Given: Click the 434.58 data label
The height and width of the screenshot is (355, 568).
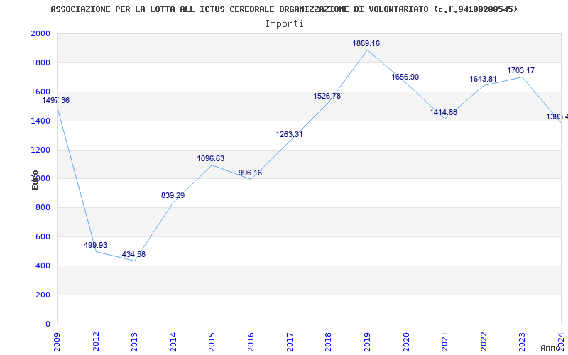Looking at the screenshot, I should (133, 254).
